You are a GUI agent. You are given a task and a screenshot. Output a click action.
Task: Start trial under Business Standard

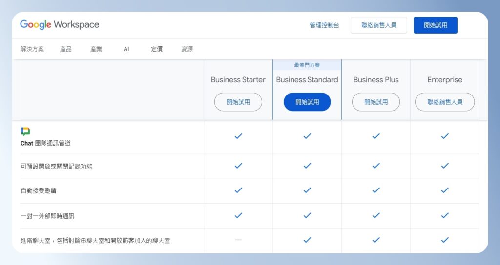(x=307, y=102)
